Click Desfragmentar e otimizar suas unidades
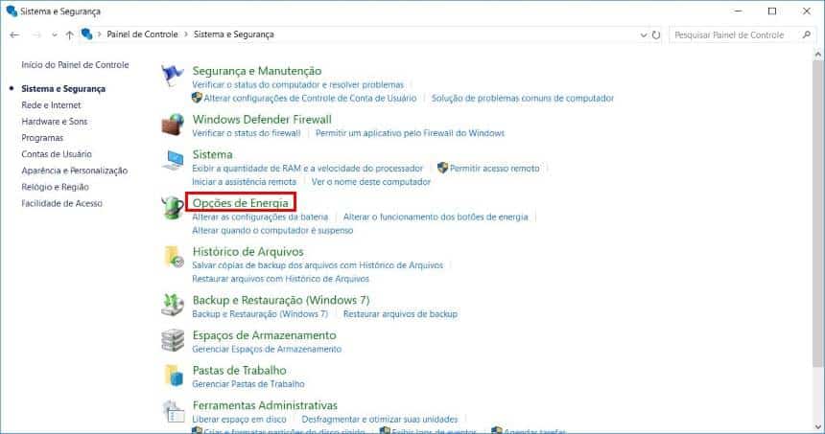This screenshot has height=434, width=825. point(379,420)
